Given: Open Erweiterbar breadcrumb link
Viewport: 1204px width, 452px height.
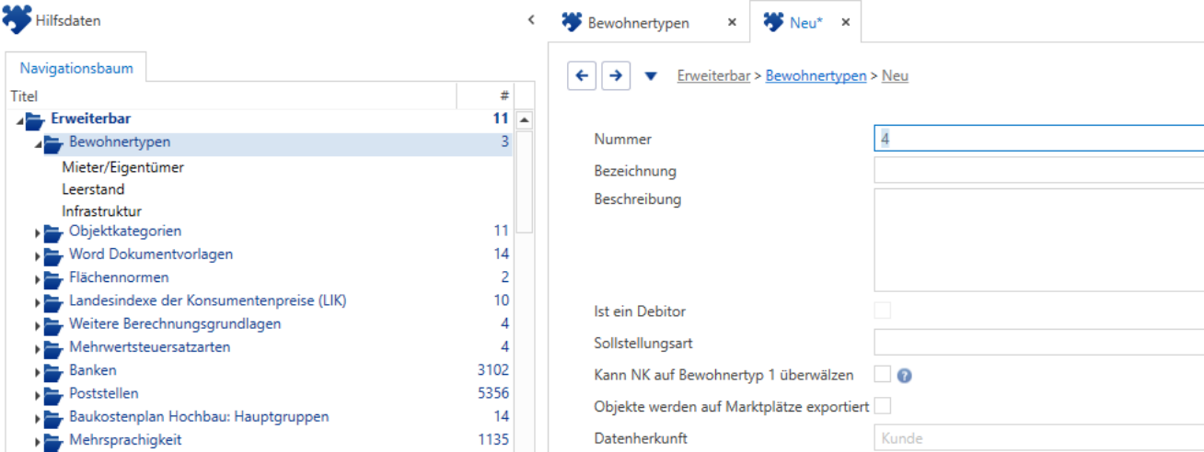Looking at the screenshot, I should 713,76.
